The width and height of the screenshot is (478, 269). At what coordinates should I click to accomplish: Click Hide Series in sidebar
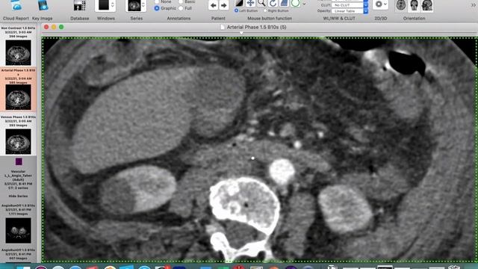tap(18, 196)
